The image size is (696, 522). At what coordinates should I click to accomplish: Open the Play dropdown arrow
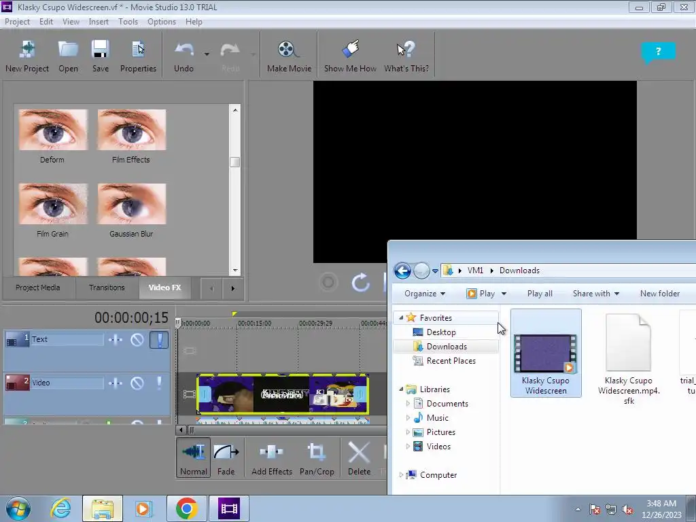tap(504, 294)
